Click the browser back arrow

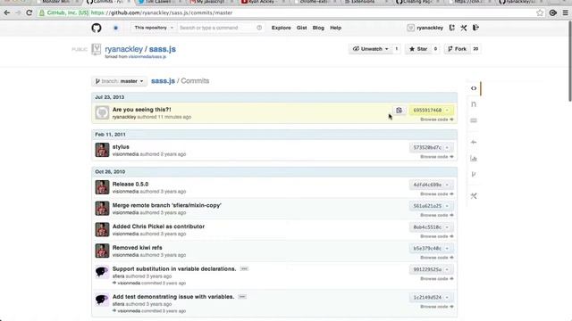(7, 12)
